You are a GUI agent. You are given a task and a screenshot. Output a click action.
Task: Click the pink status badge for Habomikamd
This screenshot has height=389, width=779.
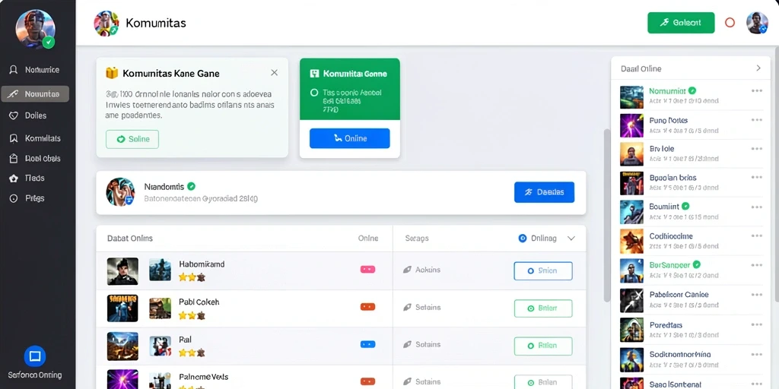(x=367, y=270)
